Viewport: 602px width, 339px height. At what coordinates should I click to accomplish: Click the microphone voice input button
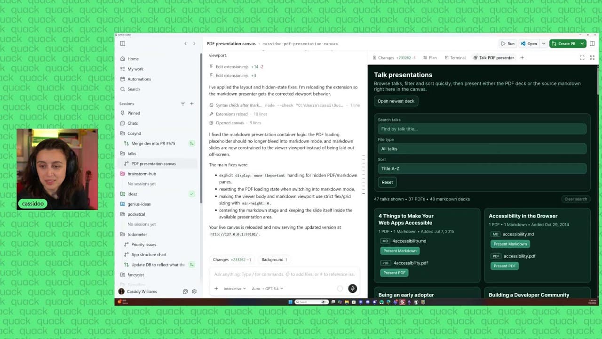point(352,289)
